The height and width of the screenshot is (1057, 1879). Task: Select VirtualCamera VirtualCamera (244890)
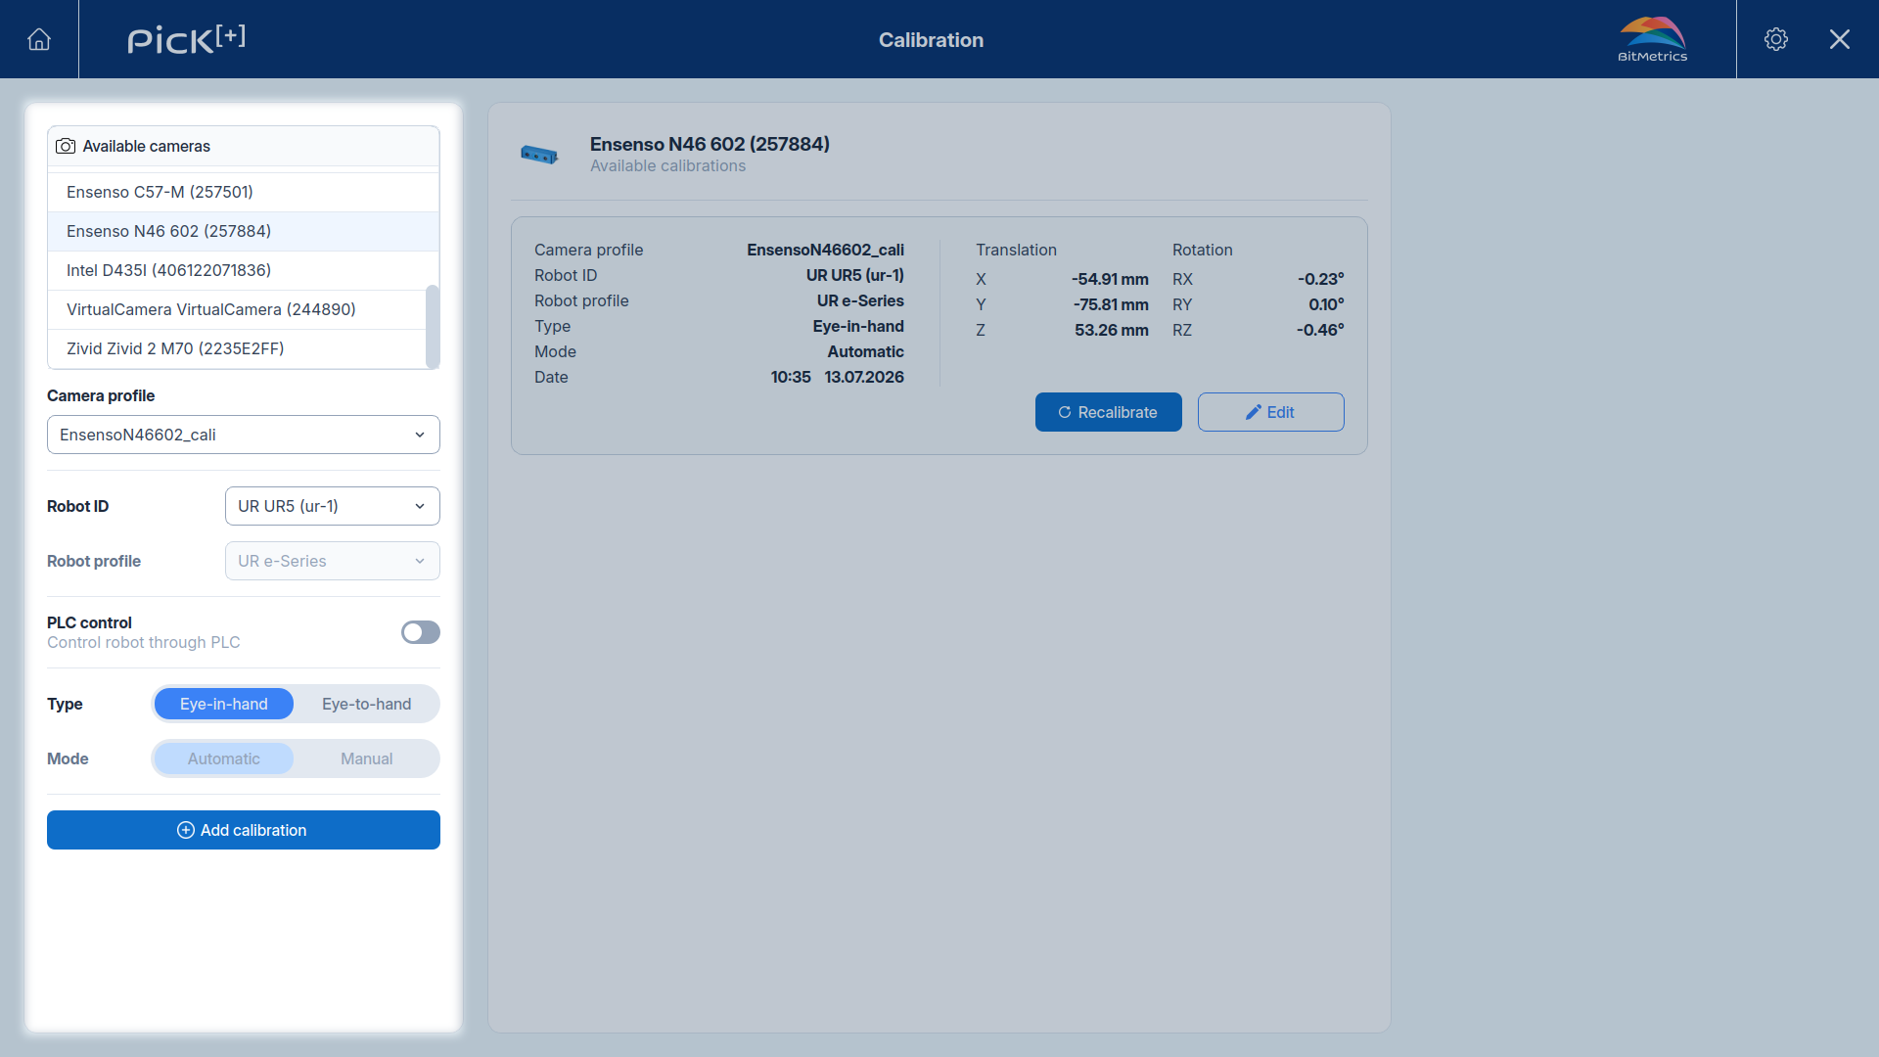[237, 309]
